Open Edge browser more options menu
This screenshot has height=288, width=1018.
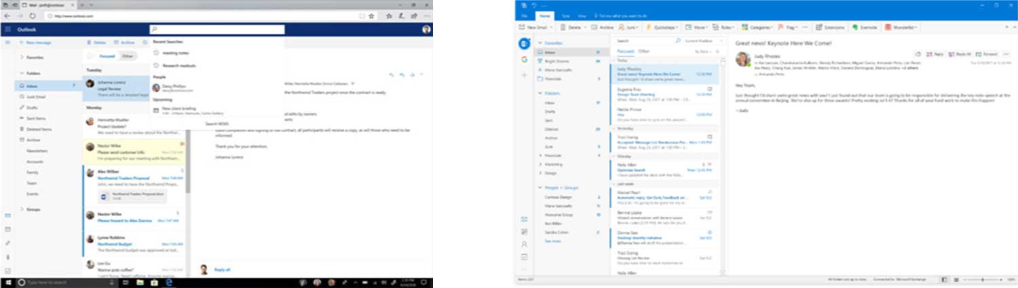coord(426,15)
